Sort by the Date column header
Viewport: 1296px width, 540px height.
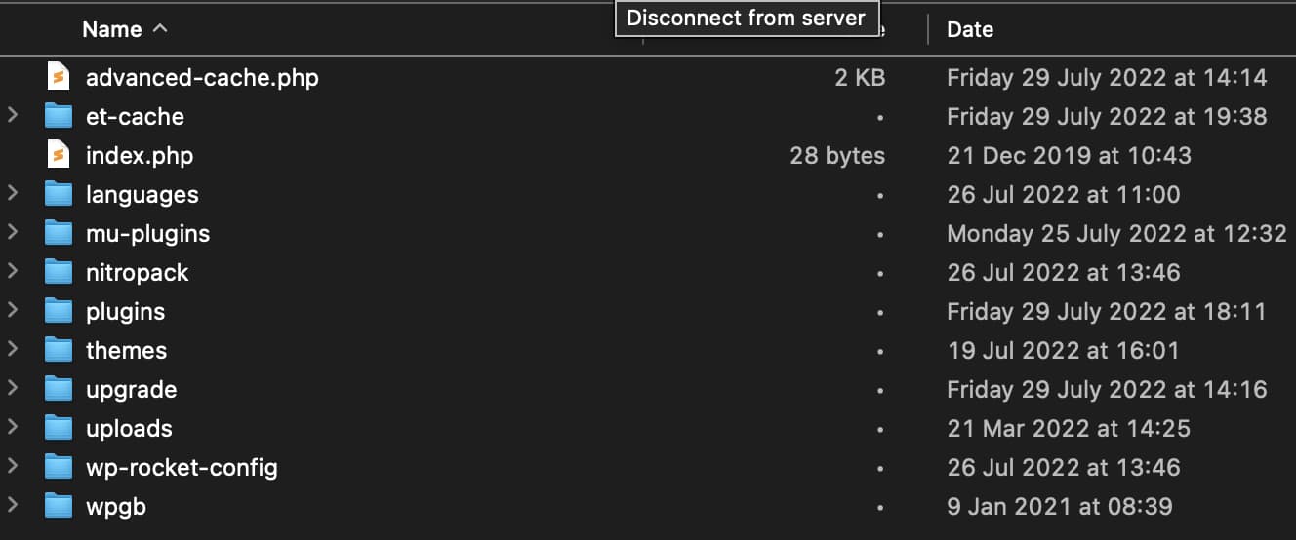[970, 29]
